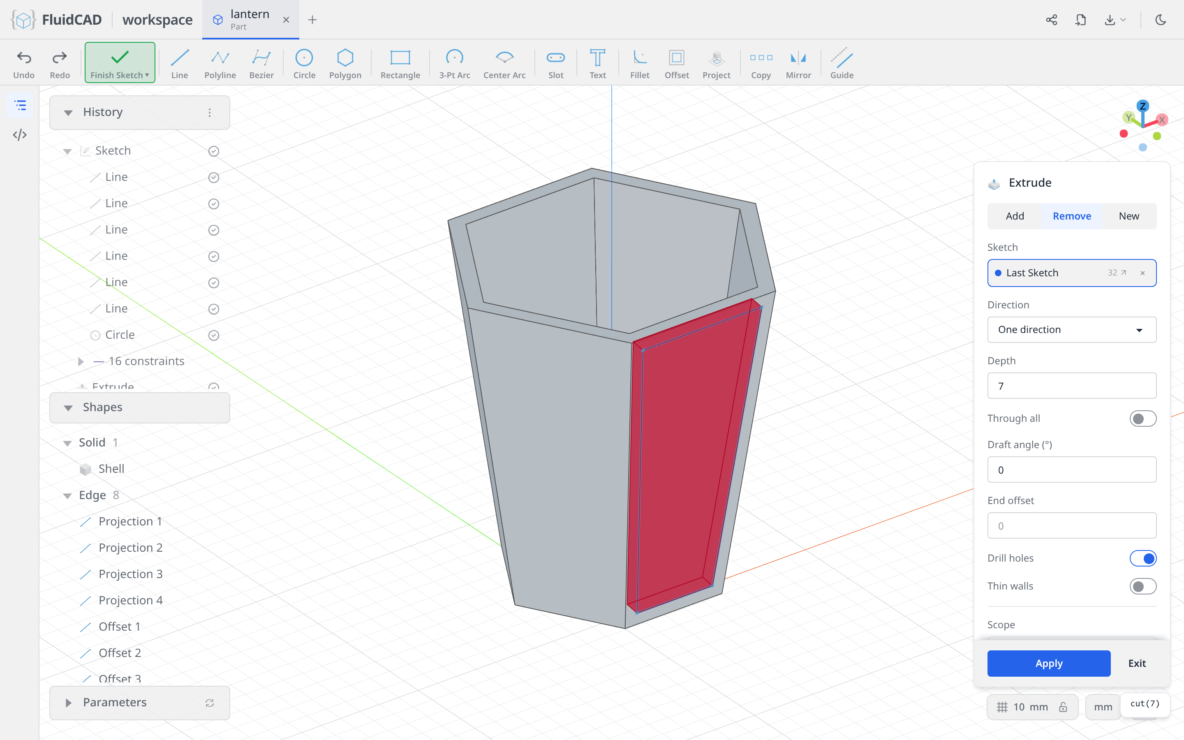
Task: Select the Fillet tool
Action: pyautogui.click(x=639, y=63)
